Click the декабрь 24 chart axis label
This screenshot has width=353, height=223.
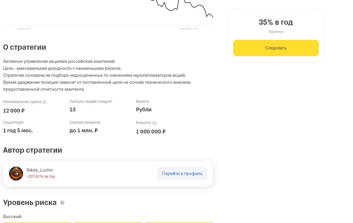click(189, 29)
